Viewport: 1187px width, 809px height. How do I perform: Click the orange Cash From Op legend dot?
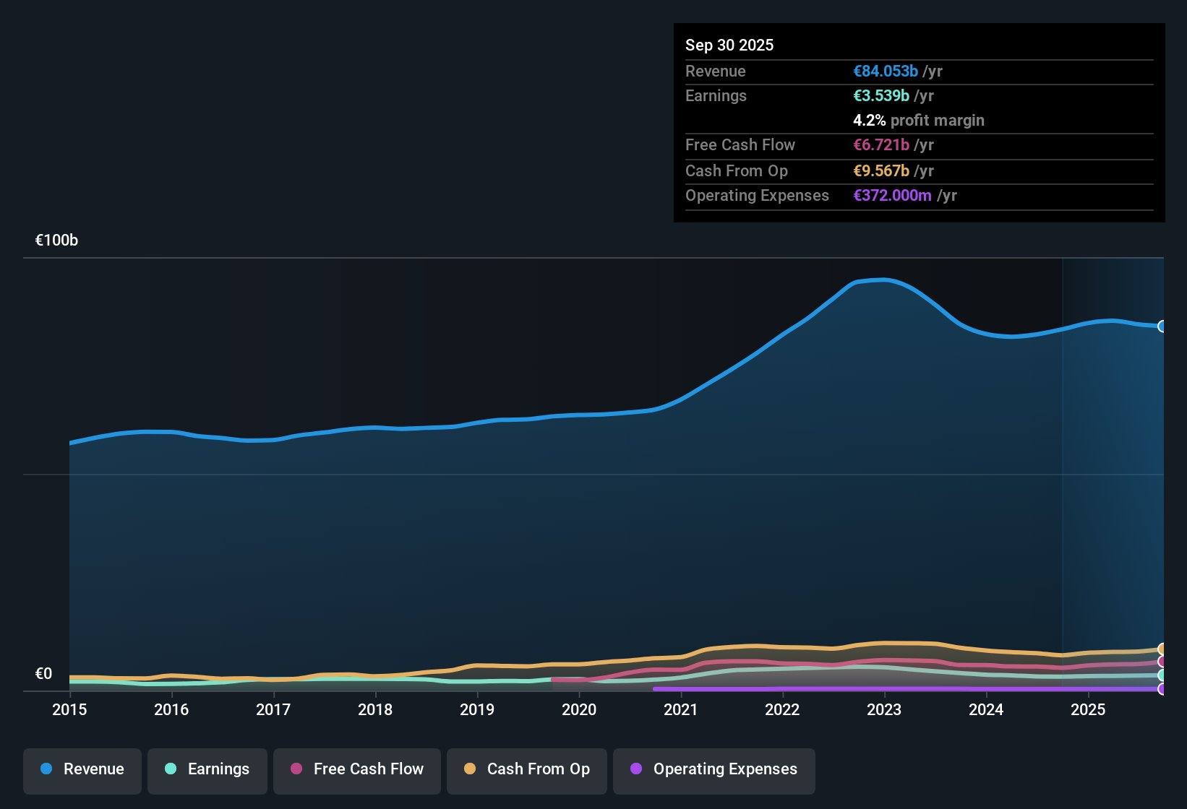click(469, 769)
